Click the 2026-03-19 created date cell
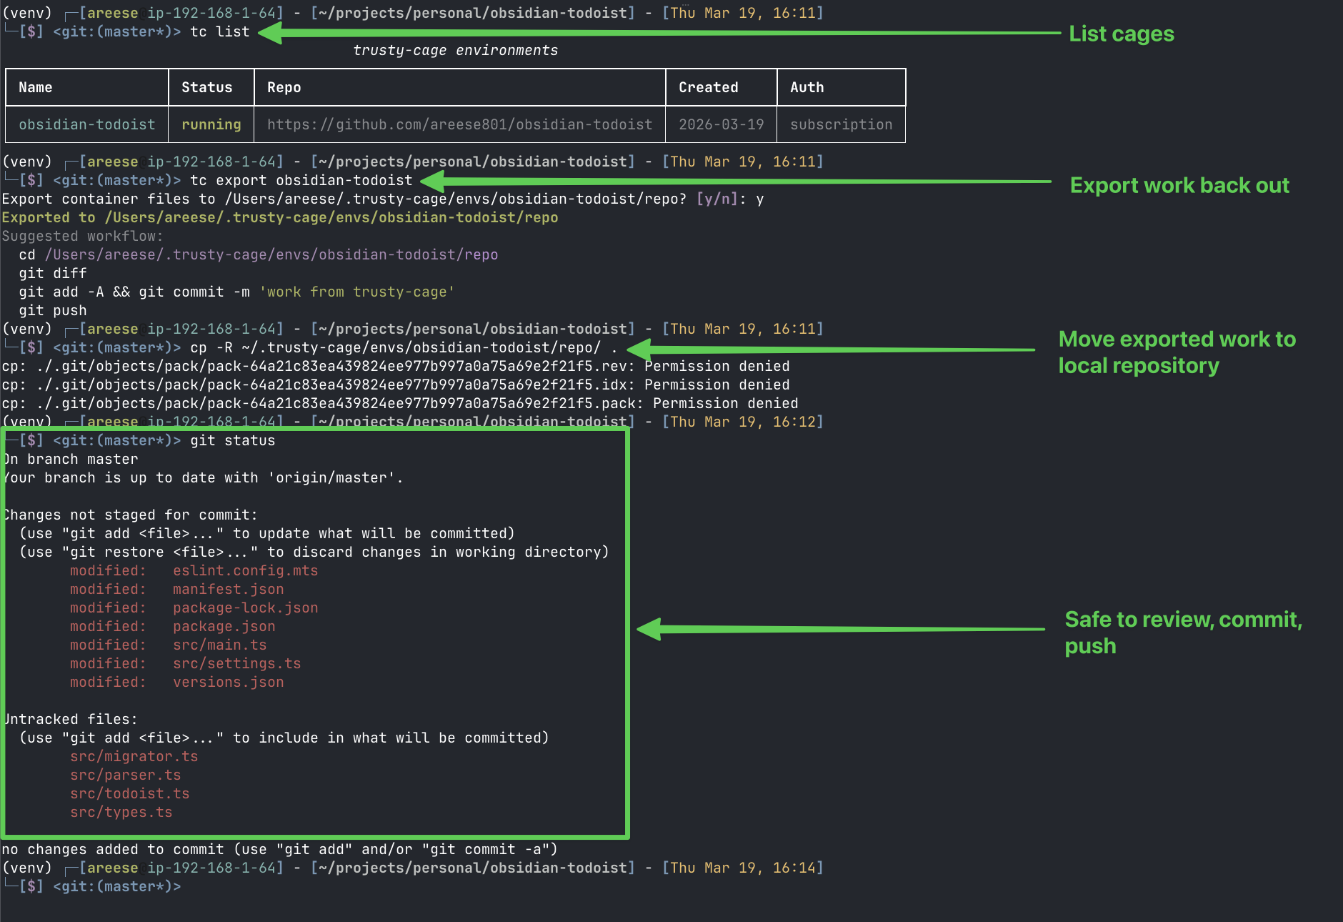Screen dimensions: 1343x922 [721, 124]
